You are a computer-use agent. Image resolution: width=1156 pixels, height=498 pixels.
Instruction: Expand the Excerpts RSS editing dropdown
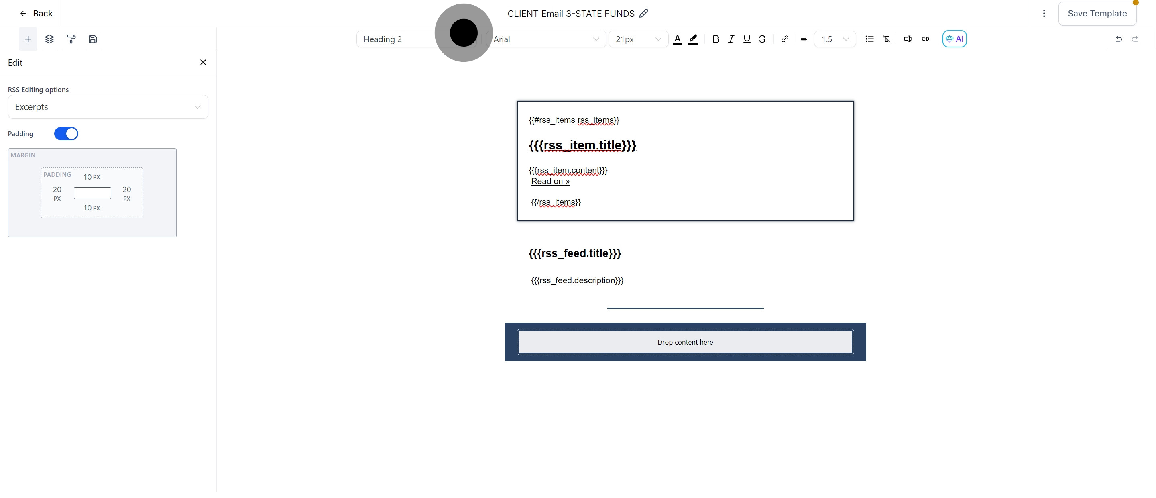pos(108,107)
